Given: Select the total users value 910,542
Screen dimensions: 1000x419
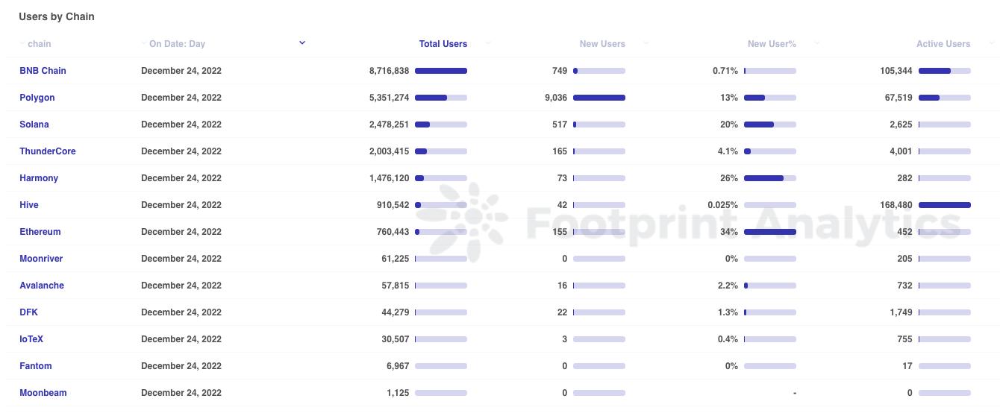Looking at the screenshot, I should (393, 205).
